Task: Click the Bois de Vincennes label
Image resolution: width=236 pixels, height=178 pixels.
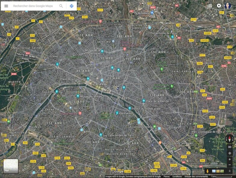Action: pyautogui.click(x=218, y=148)
